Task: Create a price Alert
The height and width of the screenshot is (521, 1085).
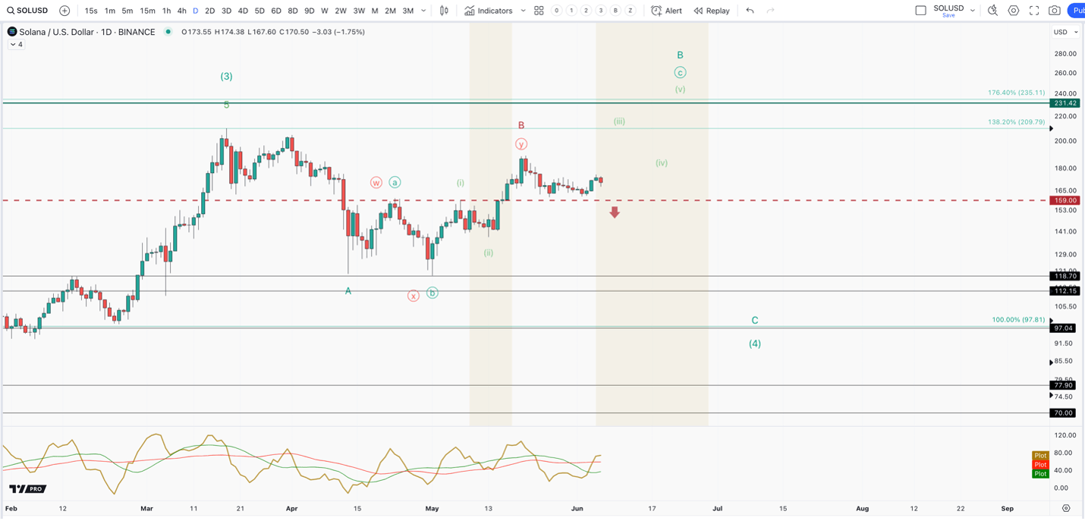Action: (666, 11)
